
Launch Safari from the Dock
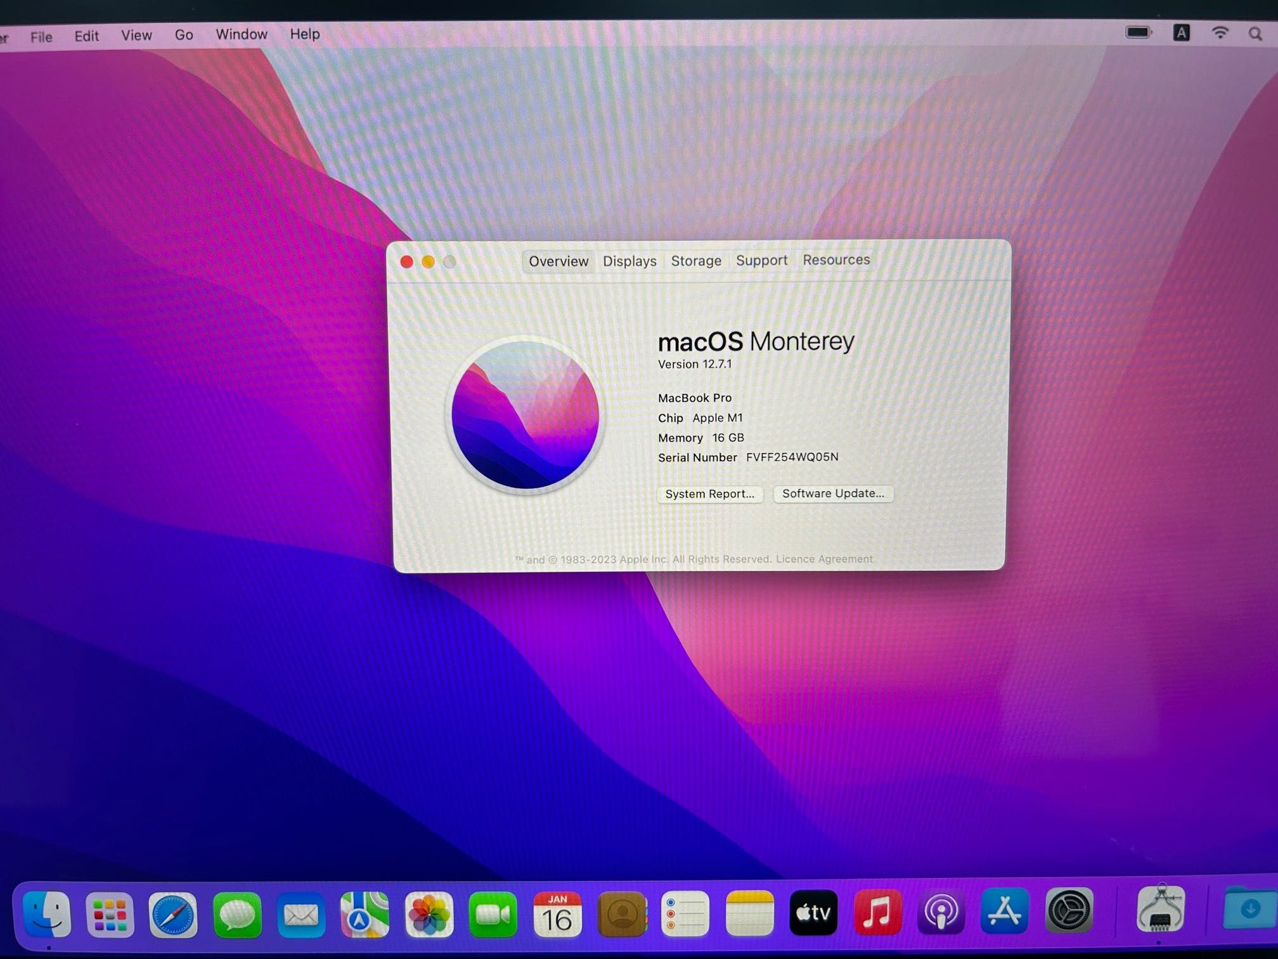point(173,915)
